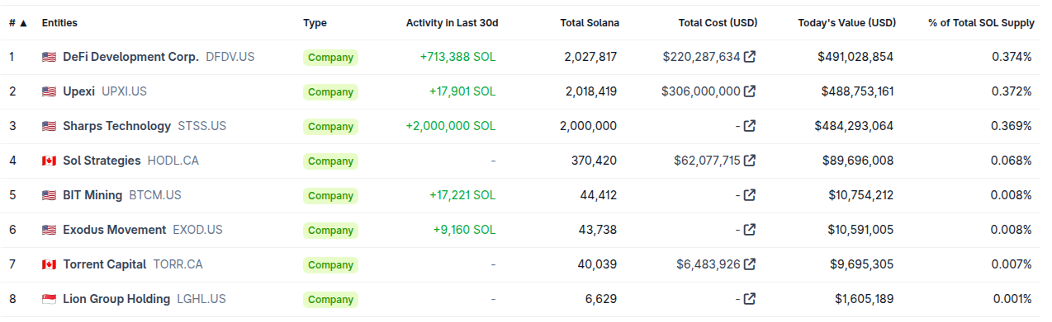The image size is (1052, 322).
Task: Open external link icon in Lion Group Holding row
Action: [x=750, y=299]
